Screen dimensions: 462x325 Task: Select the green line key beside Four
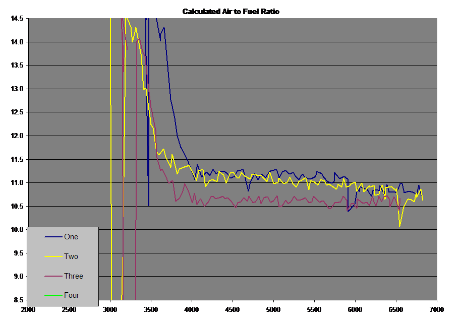click(53, 296)
